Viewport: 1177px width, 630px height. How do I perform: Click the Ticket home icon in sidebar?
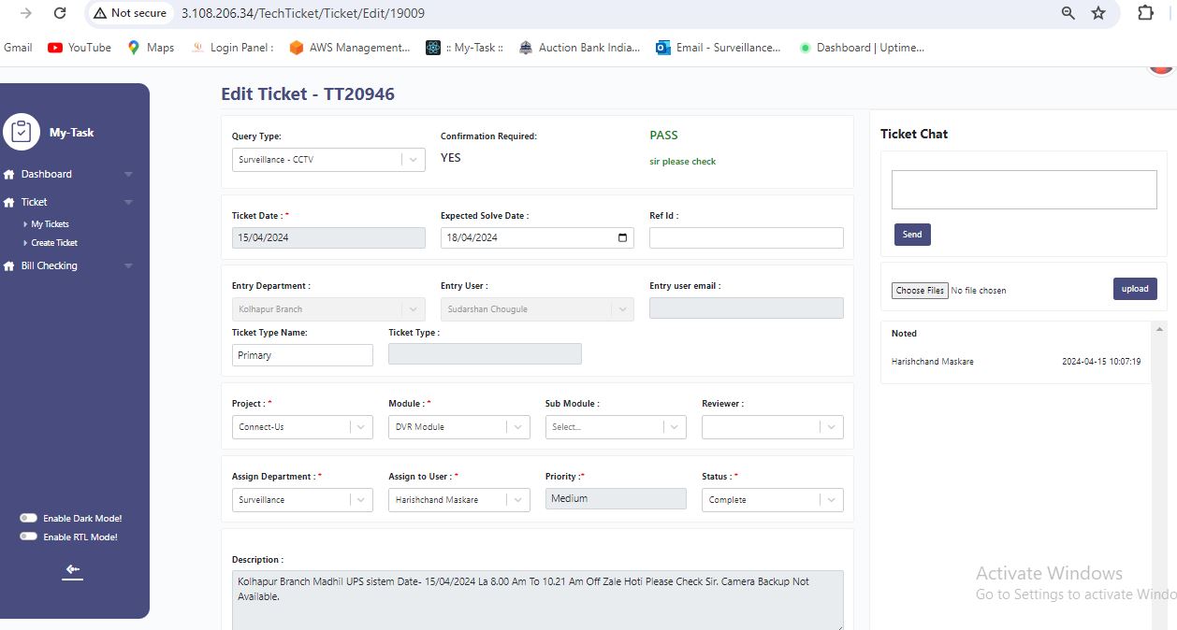10,203
